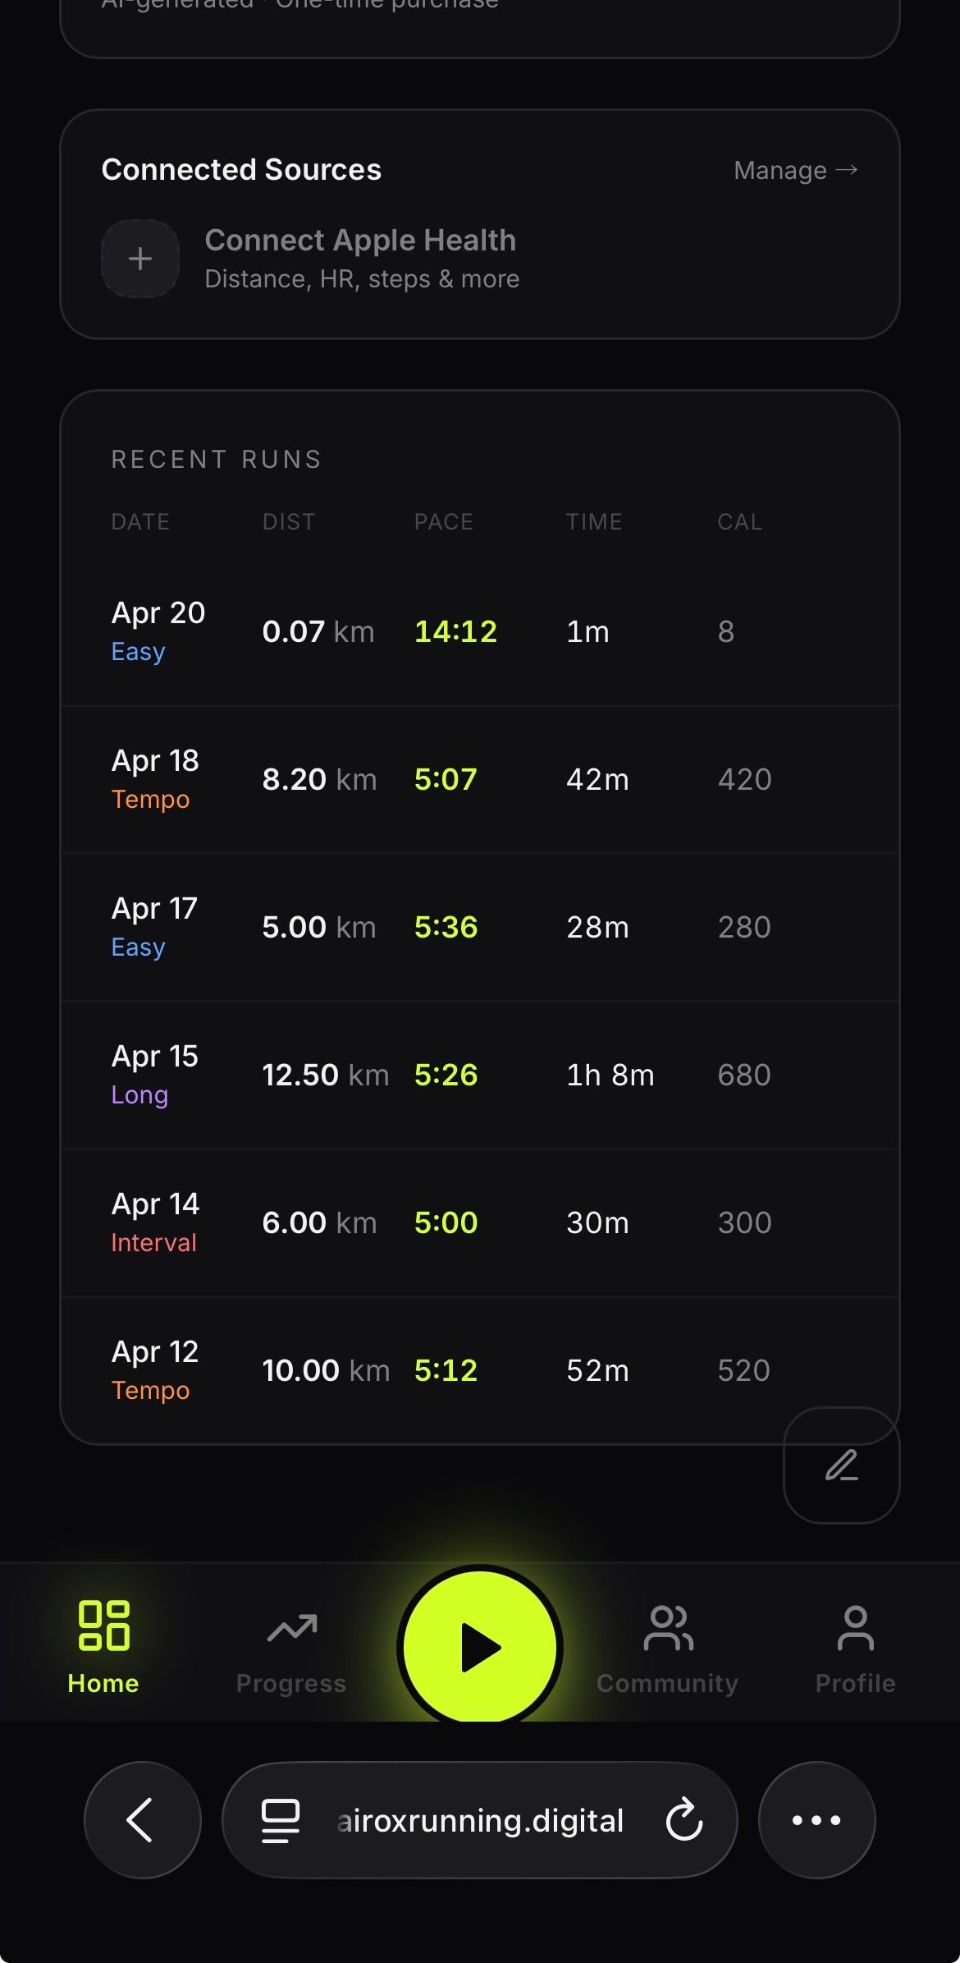The width and height of the screenshot is (960, 1963).
Task: Reload the page with the refresh icon
Action: 684,1820
